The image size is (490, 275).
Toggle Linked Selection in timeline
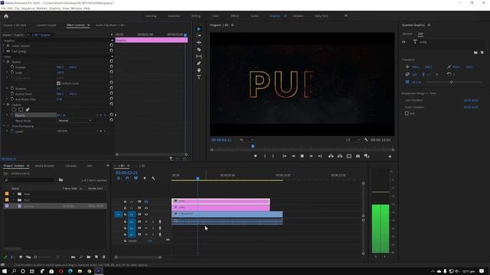[136, 178]
